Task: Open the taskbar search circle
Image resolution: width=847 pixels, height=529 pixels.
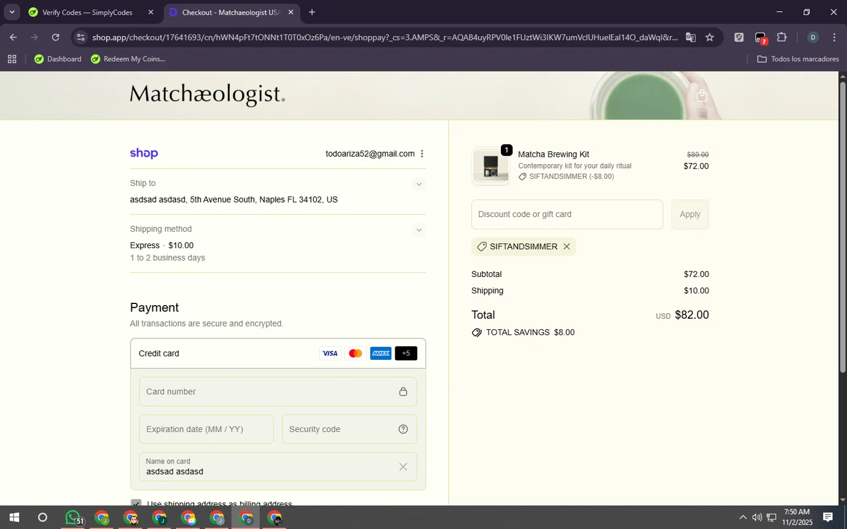Action: coord(42,517)
